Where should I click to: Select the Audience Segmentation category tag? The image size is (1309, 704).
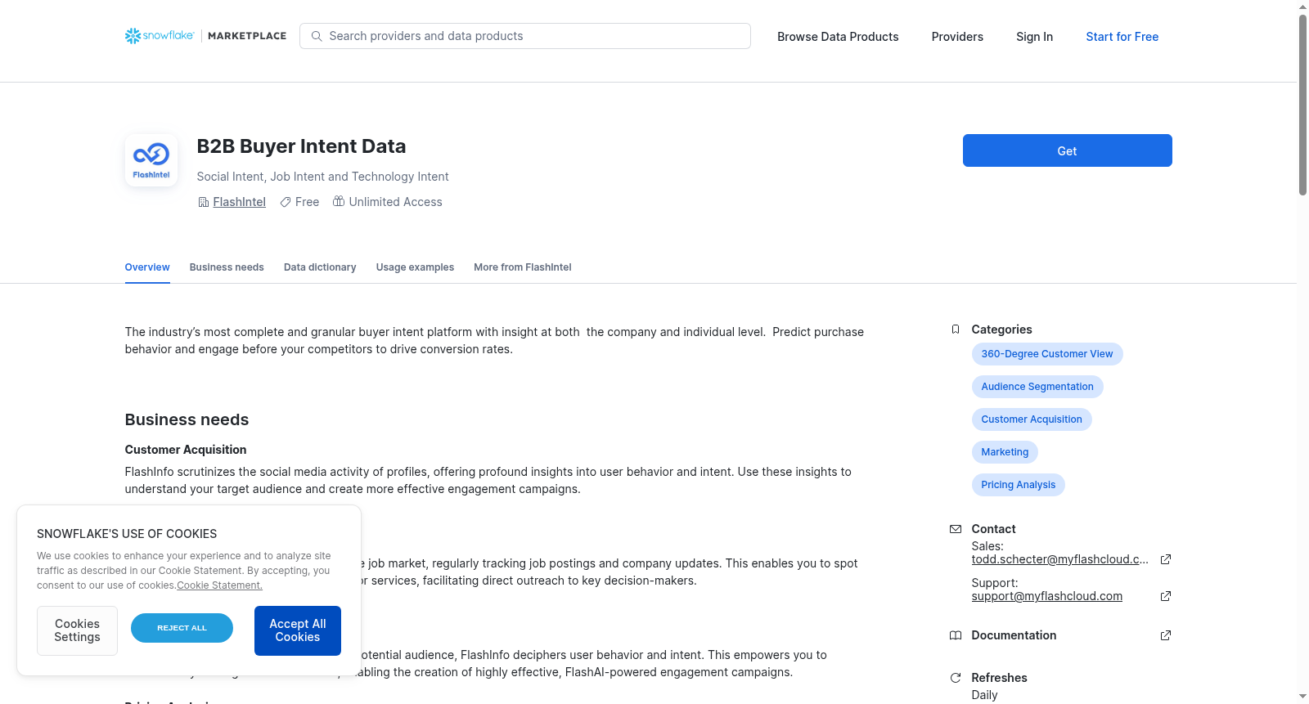click(1037, 387)
